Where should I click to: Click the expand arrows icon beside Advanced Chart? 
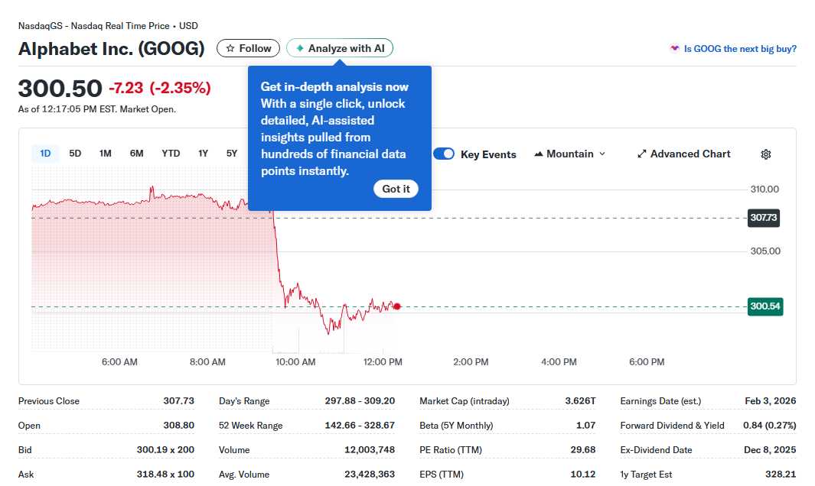pyautogui.click(x=641, y=154)
